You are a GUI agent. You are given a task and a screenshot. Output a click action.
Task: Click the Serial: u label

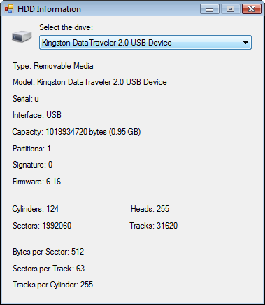coord(26,99)
